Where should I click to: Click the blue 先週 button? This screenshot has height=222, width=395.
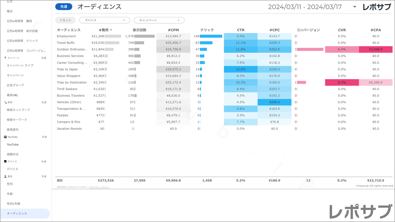click(64, 7)
